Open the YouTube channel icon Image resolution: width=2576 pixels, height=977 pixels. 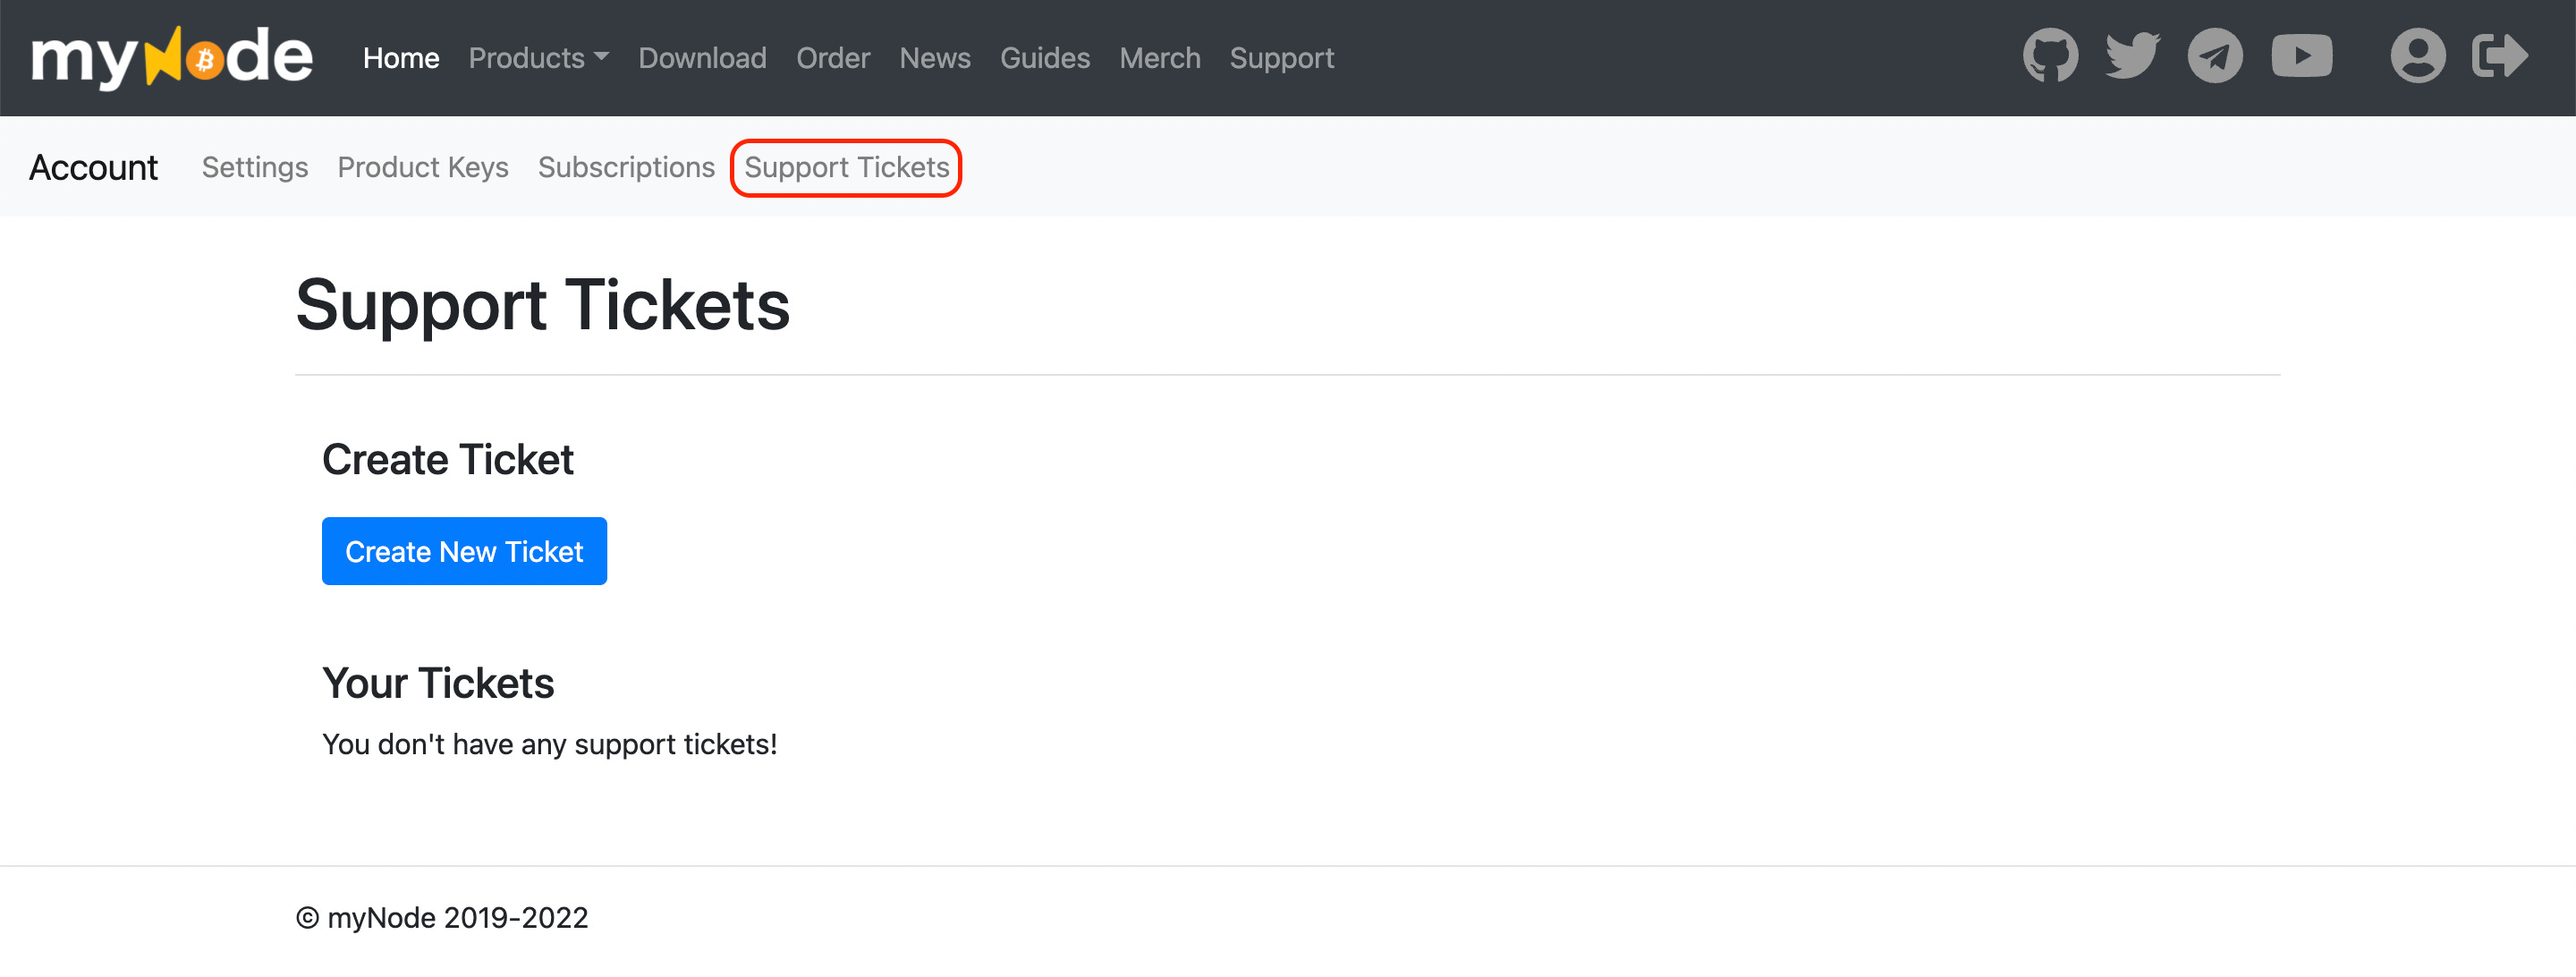(x=2301, y=57)
